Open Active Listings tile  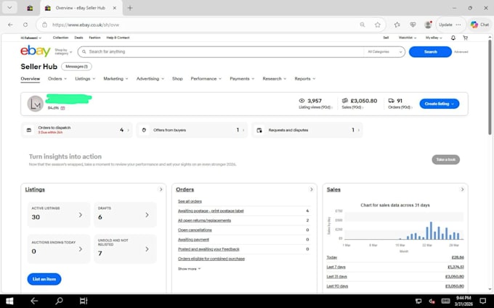click(59, 215)
